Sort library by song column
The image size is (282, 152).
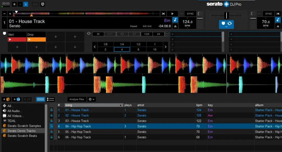coord(94,105)
